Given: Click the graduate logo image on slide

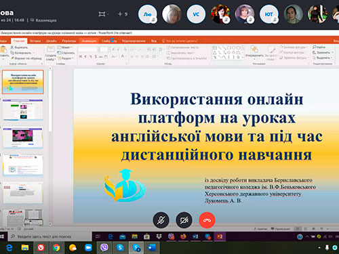Looking at the screenshot, I should click(x=125, y=186).
